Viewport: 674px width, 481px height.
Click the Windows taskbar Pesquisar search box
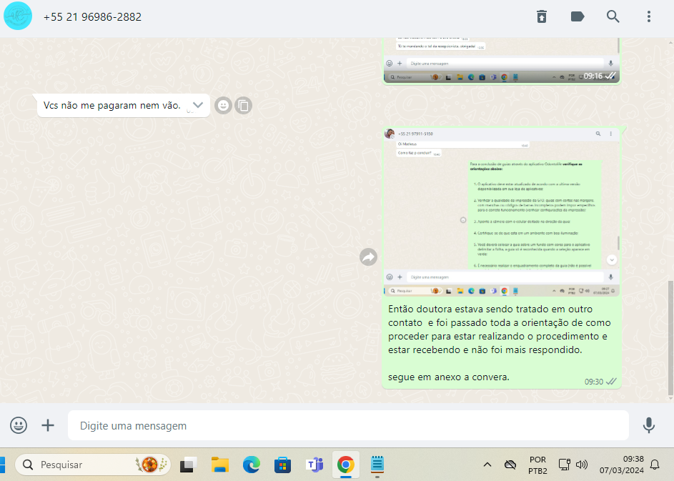93,465
